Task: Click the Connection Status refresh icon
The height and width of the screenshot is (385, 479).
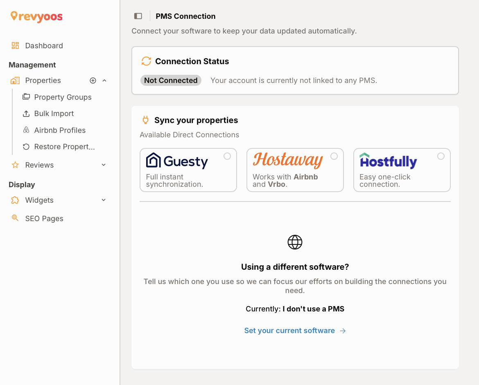Action: click(146, 61)
